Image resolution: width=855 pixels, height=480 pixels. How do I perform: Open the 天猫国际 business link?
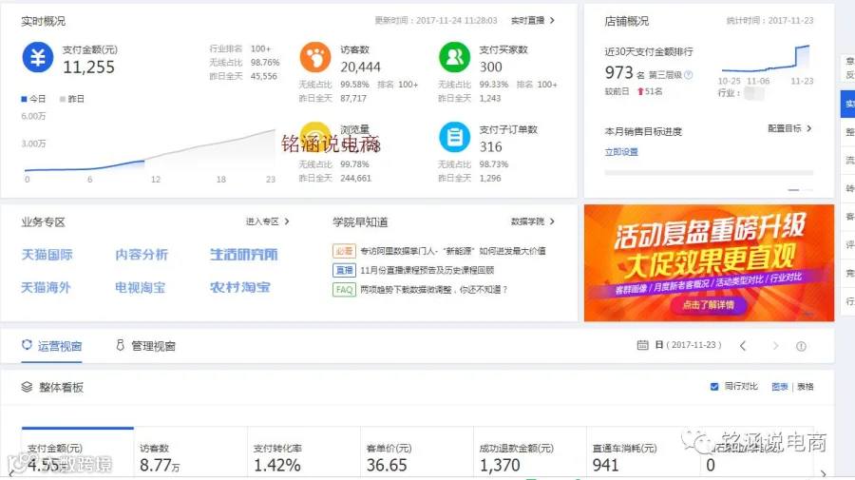[x=47, y=255]
